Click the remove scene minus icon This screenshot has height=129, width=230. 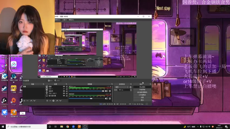click(x=27, y=101)
